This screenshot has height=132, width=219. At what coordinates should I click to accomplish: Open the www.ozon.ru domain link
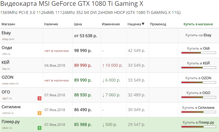[x=10, y=84]
